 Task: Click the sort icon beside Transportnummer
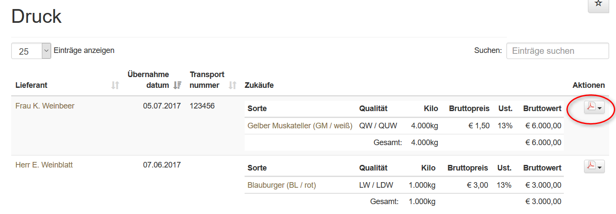pyautogui.click(x=233, y=85)
